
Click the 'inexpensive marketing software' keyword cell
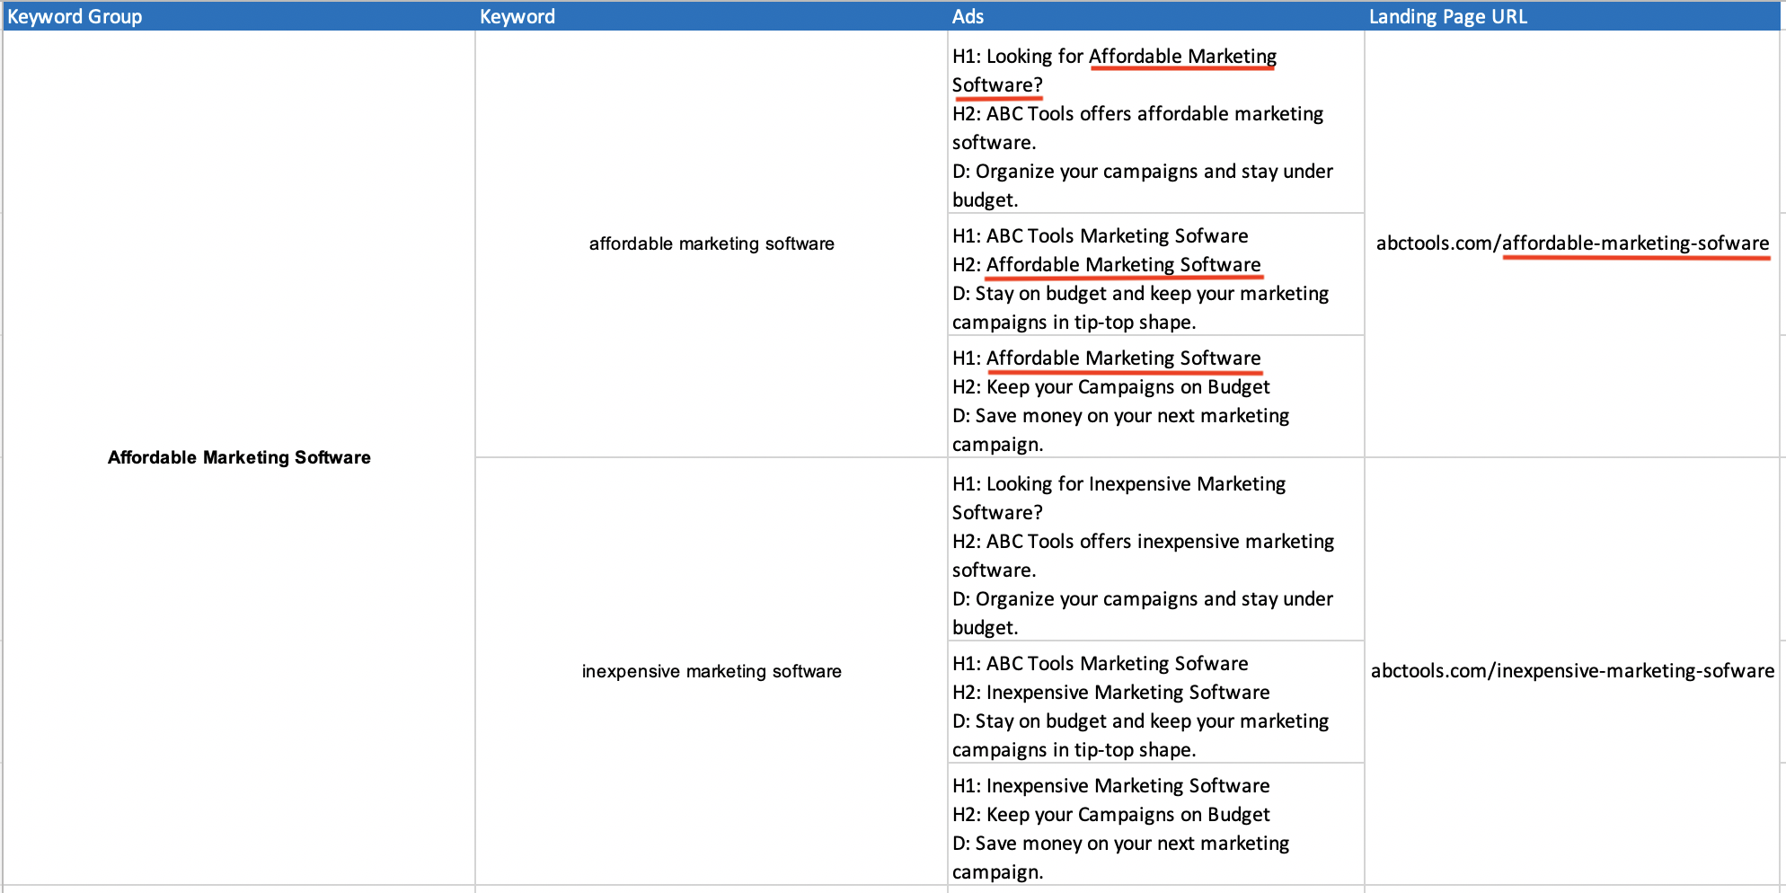point(712,671)
